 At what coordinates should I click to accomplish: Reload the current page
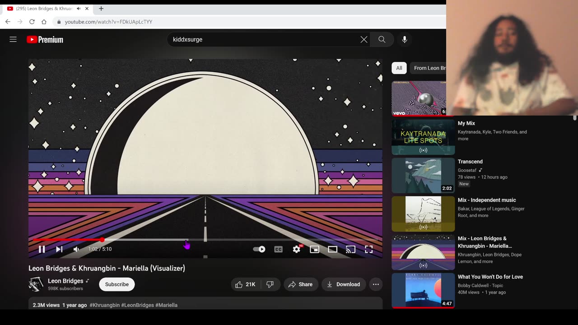[x=32, y=22]
